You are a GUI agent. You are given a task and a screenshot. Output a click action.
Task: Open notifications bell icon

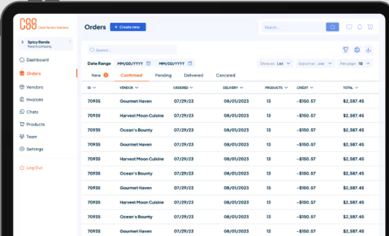[360, 27]
